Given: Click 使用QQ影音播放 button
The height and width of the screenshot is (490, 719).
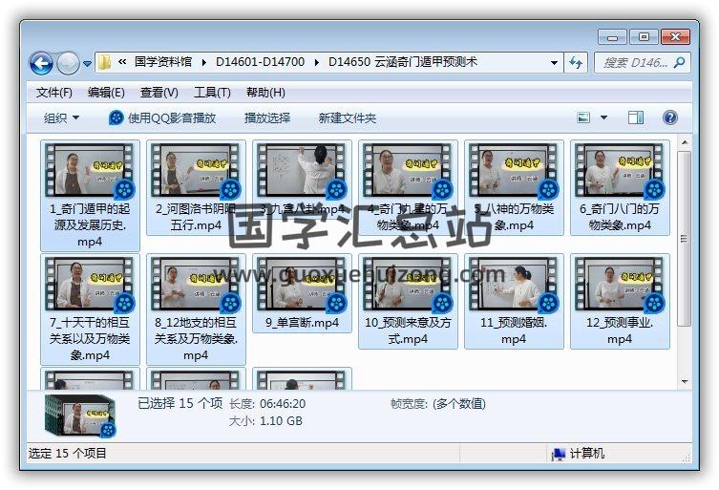Looking at the screenshot, I should [162, 117].
